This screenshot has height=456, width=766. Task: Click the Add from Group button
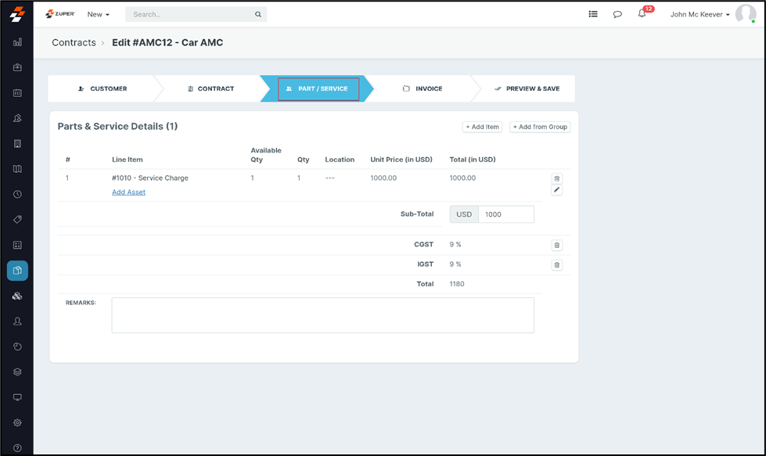point(540,127)
